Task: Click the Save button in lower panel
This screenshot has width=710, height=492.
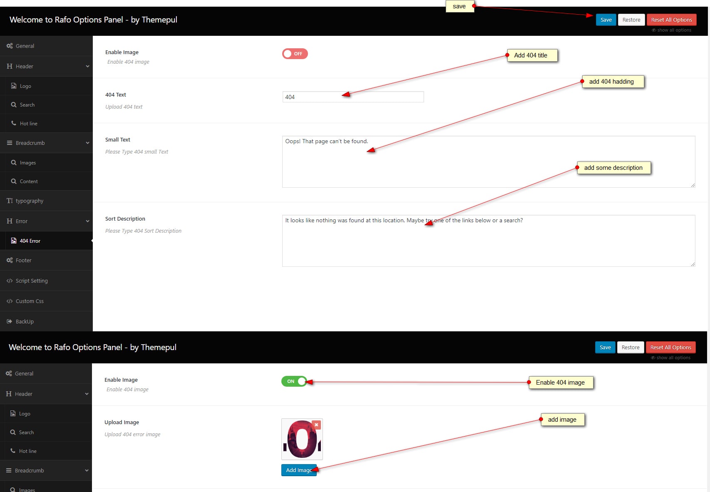Action: click(605, 347)
